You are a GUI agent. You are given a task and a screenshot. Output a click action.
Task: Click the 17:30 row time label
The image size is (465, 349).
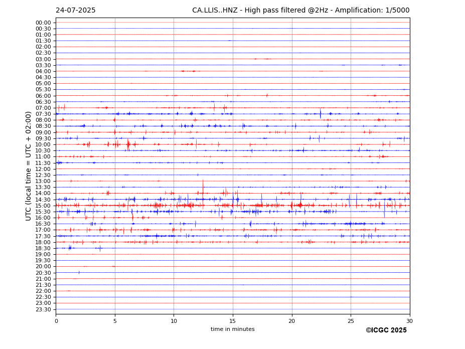point(43,237)
